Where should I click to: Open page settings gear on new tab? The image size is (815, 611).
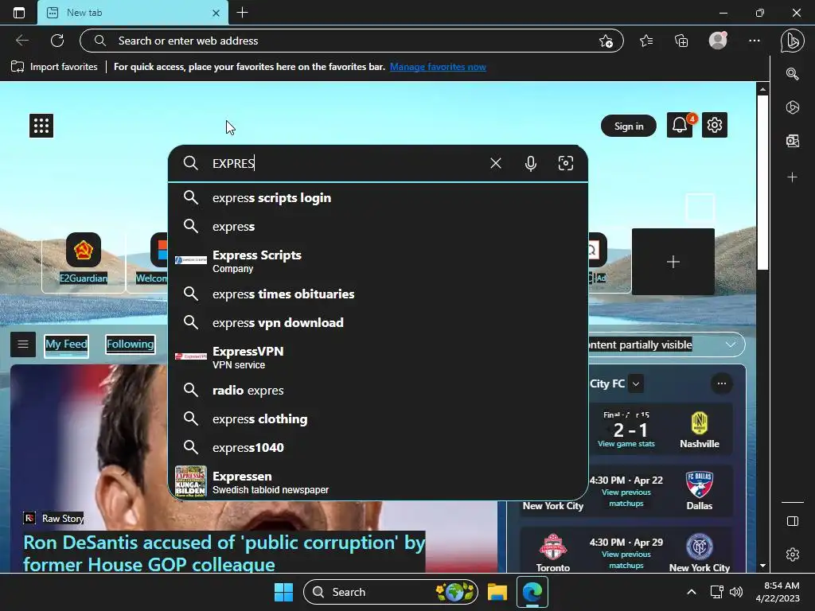tap(714, 125)
